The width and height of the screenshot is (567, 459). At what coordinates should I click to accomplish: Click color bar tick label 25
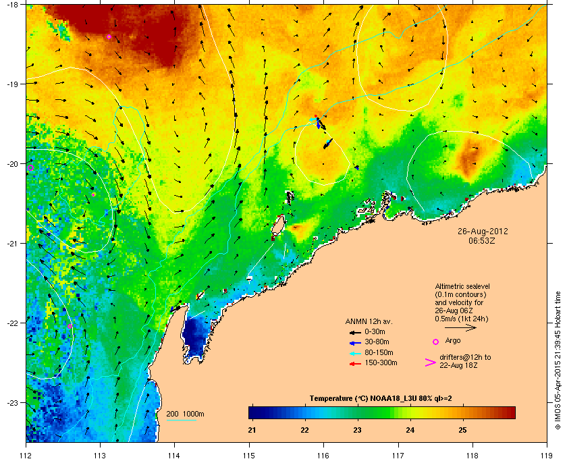pyautogui.click(x=462, y=430)
